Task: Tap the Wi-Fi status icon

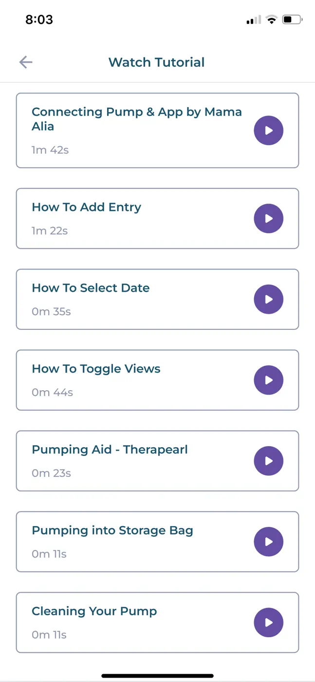Action: pos(272,19)
